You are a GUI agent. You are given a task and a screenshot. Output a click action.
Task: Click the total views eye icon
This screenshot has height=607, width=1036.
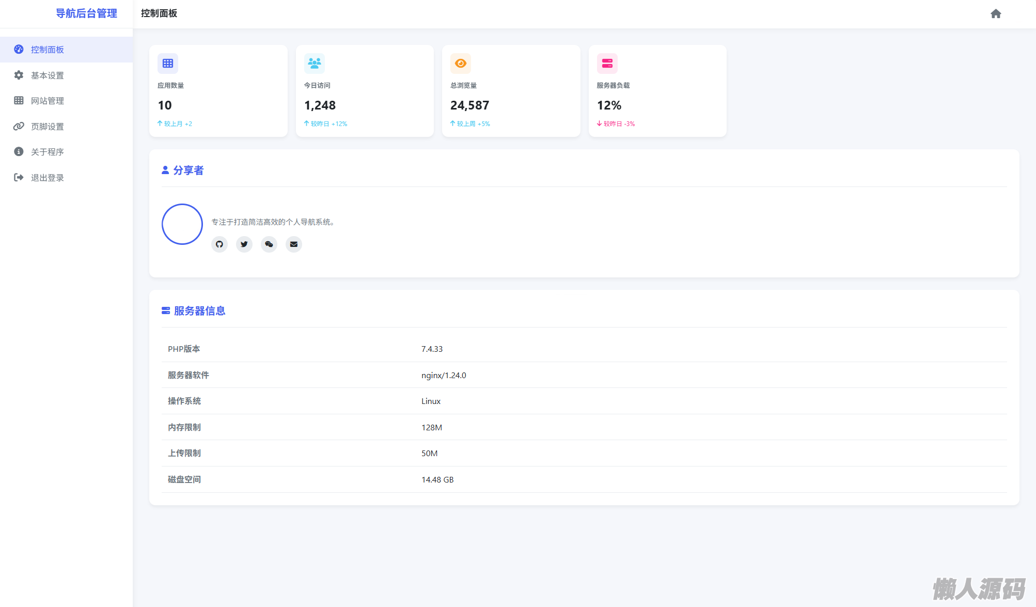point(461,64)
